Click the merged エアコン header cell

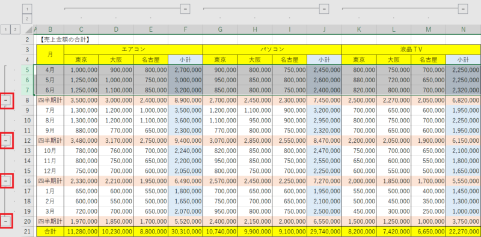(x=133, y=50)
